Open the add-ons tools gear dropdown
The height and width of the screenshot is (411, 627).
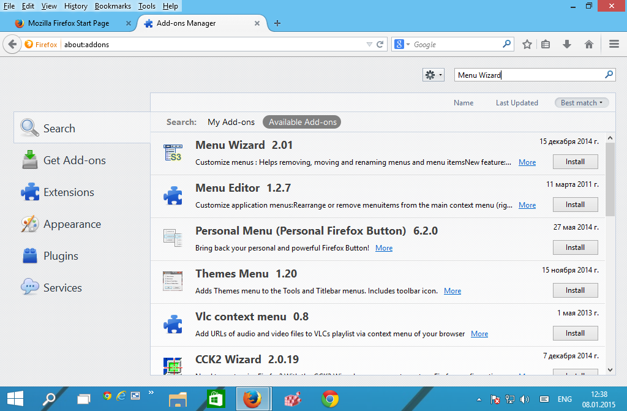(x=434, y=75)
